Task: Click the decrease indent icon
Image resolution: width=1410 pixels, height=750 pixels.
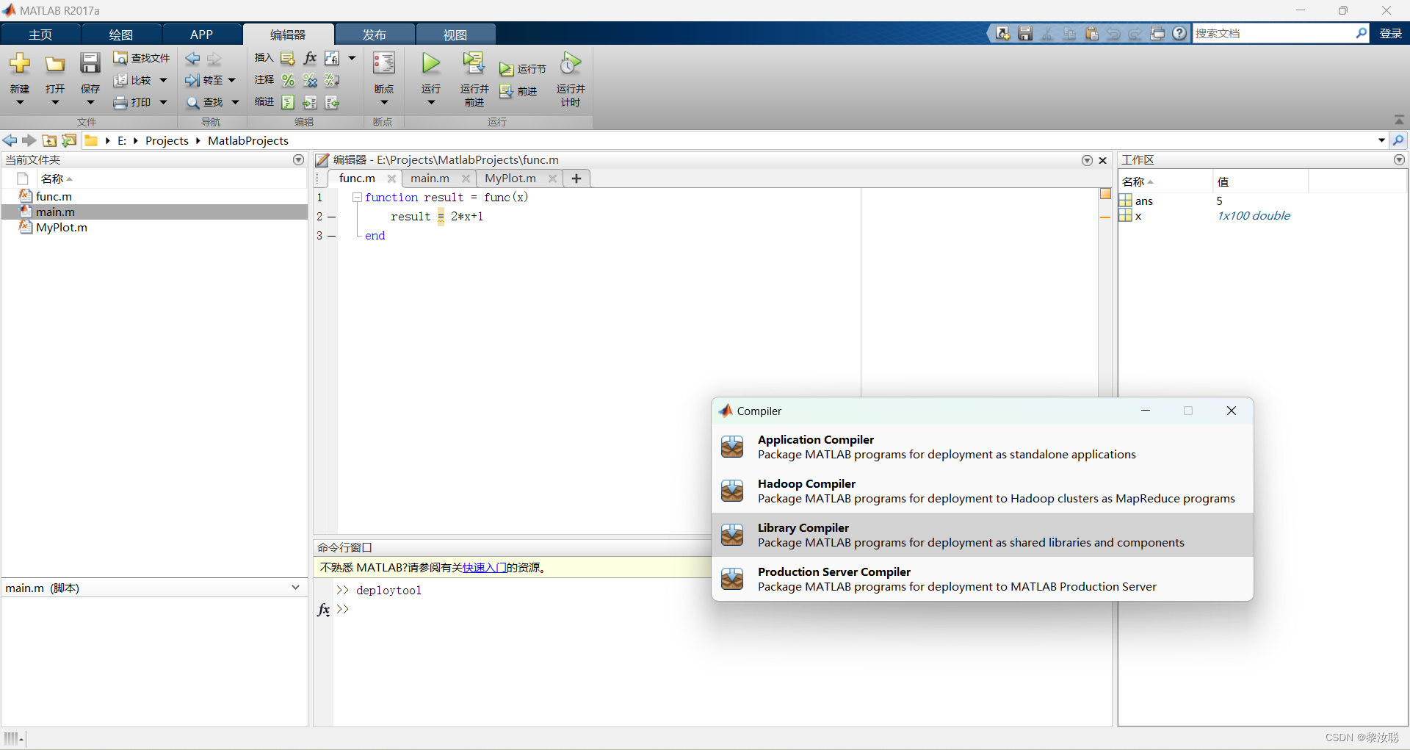Action: tap(332, 102)
